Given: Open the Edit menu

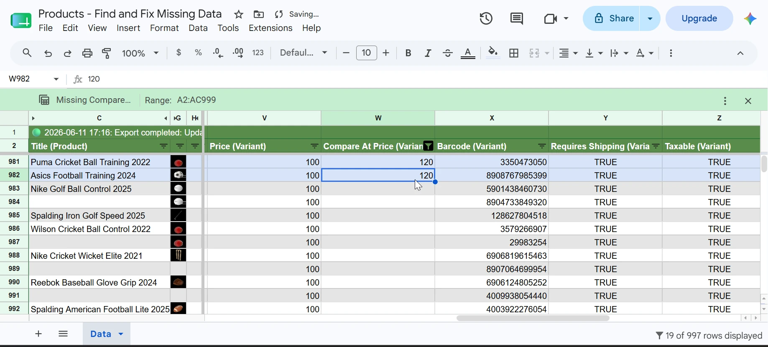Looking at the screenshot, I should (70, 28).
